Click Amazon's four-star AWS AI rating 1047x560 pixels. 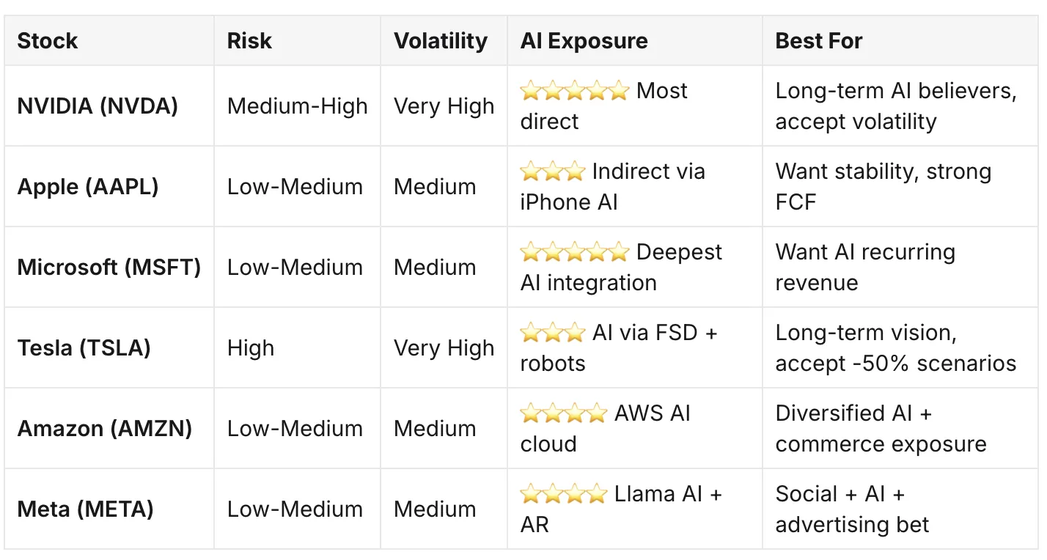pyautogui.click(x=564, y=413)
